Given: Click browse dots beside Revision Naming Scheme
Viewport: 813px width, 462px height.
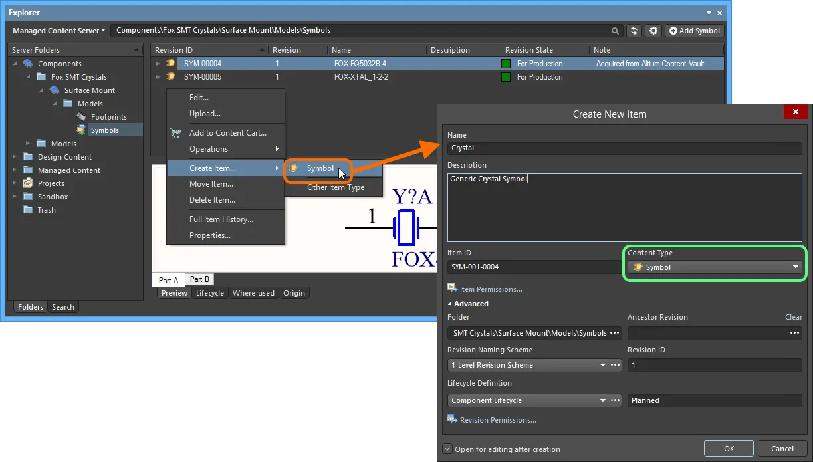Looking at the screenshot, I should click(615, 365).
